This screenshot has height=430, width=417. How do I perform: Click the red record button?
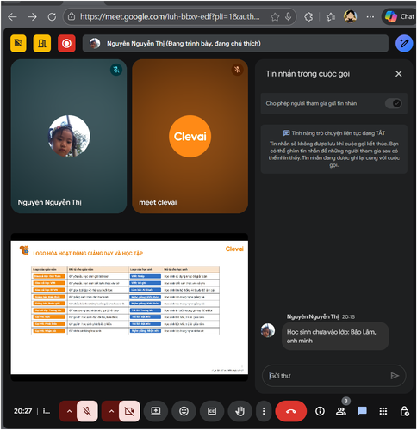[x=66, y=43]
